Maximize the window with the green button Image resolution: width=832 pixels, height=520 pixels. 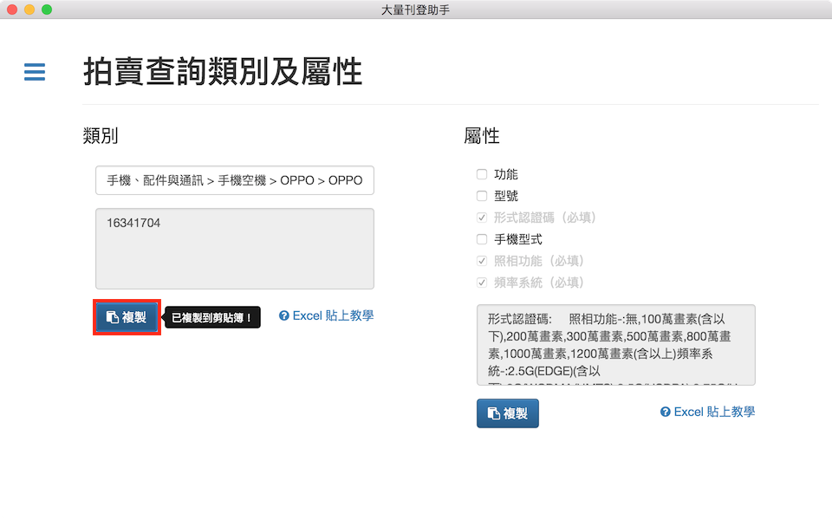pyautogui.click(x=47, y=10)
